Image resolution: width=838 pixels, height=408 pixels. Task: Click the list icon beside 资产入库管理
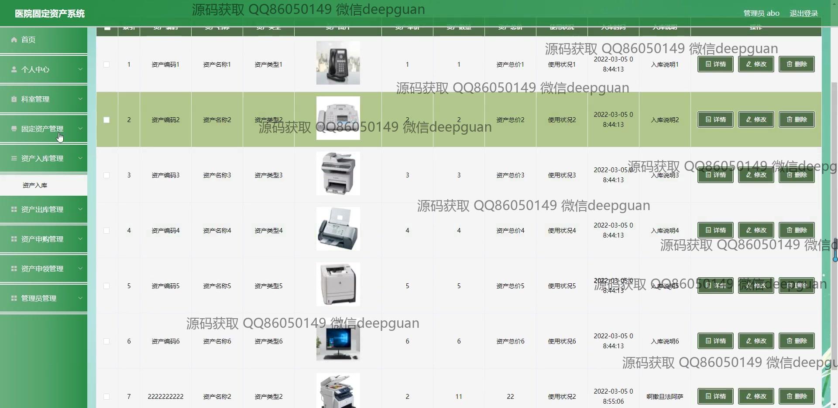(14, 158)
